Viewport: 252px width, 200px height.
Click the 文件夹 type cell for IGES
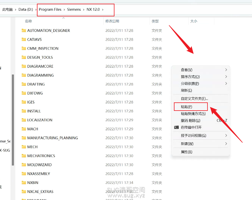(x=157, y=102)
